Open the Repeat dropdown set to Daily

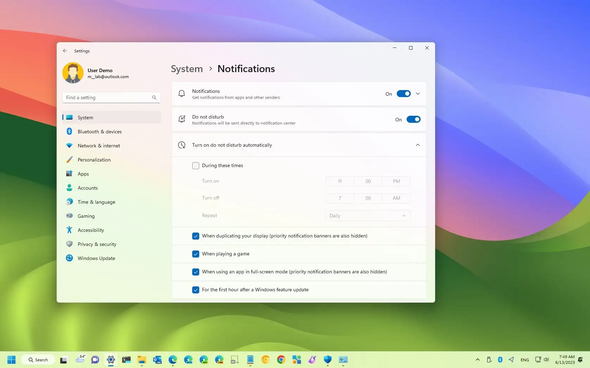(x=368, y=215)
